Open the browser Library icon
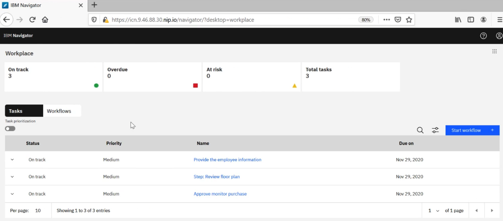 458,20
